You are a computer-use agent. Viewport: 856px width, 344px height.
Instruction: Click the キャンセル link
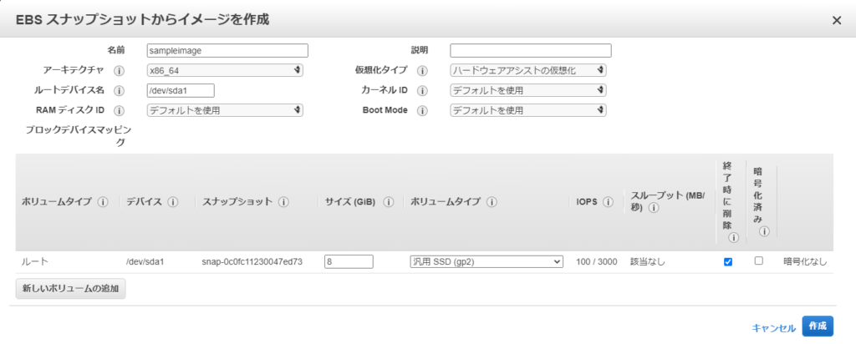(x=773, y=327)
